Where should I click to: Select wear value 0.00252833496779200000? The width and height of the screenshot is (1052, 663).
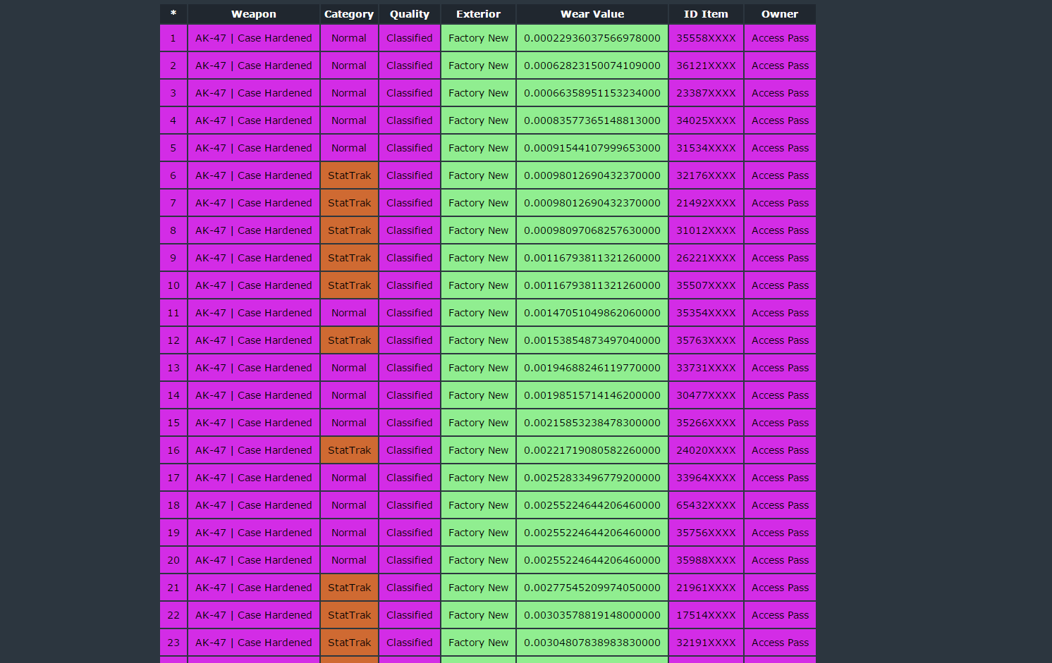point(592,478)
